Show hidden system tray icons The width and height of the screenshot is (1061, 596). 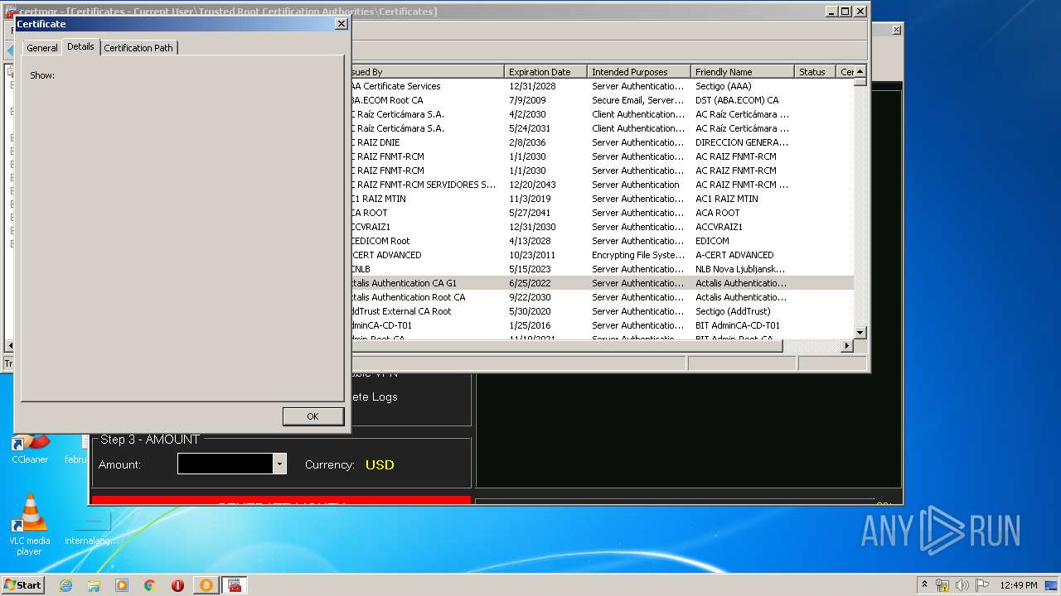click(924, 584)
